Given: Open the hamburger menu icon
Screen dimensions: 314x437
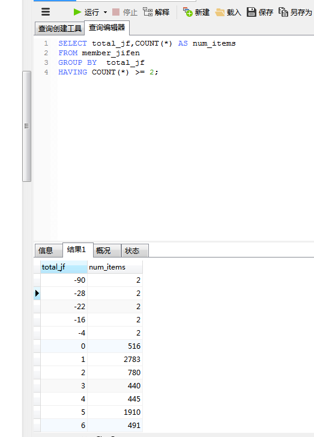Looking at the screenshot, I should pyautogui.click(x=46, y=12).
